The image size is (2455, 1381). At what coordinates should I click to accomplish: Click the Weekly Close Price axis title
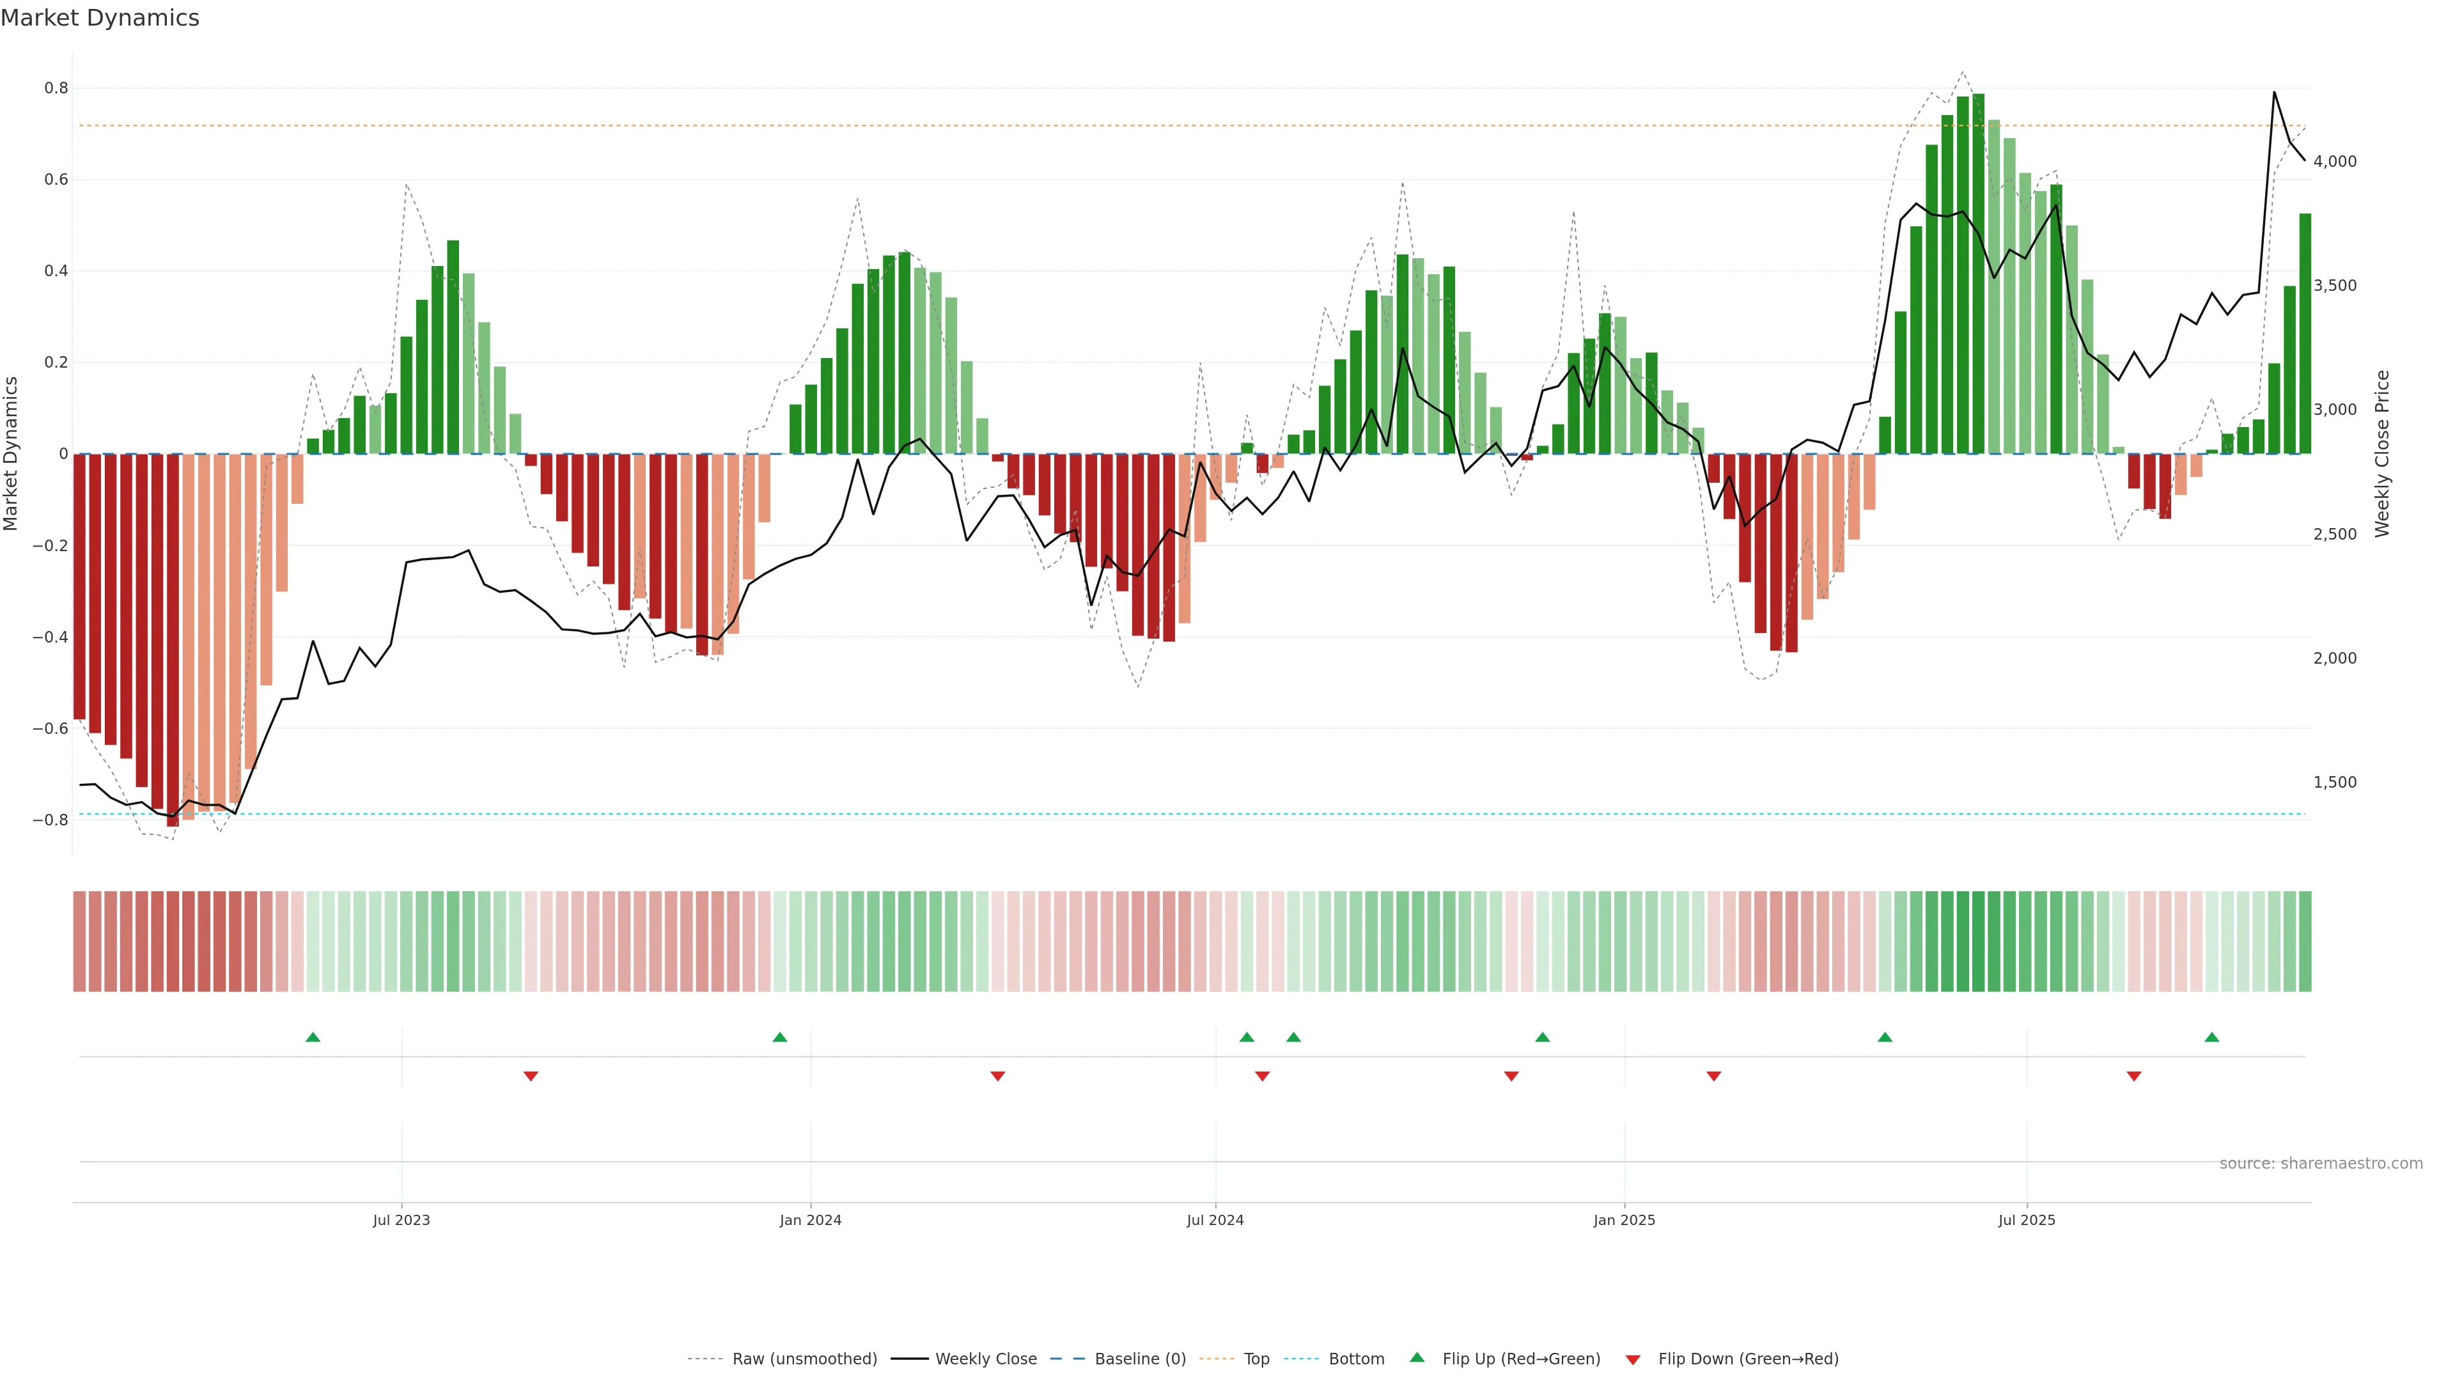pos(2383,454)
